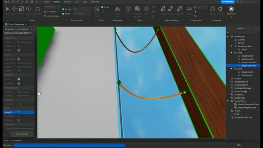Click the Color circle tool

point(146,9)
